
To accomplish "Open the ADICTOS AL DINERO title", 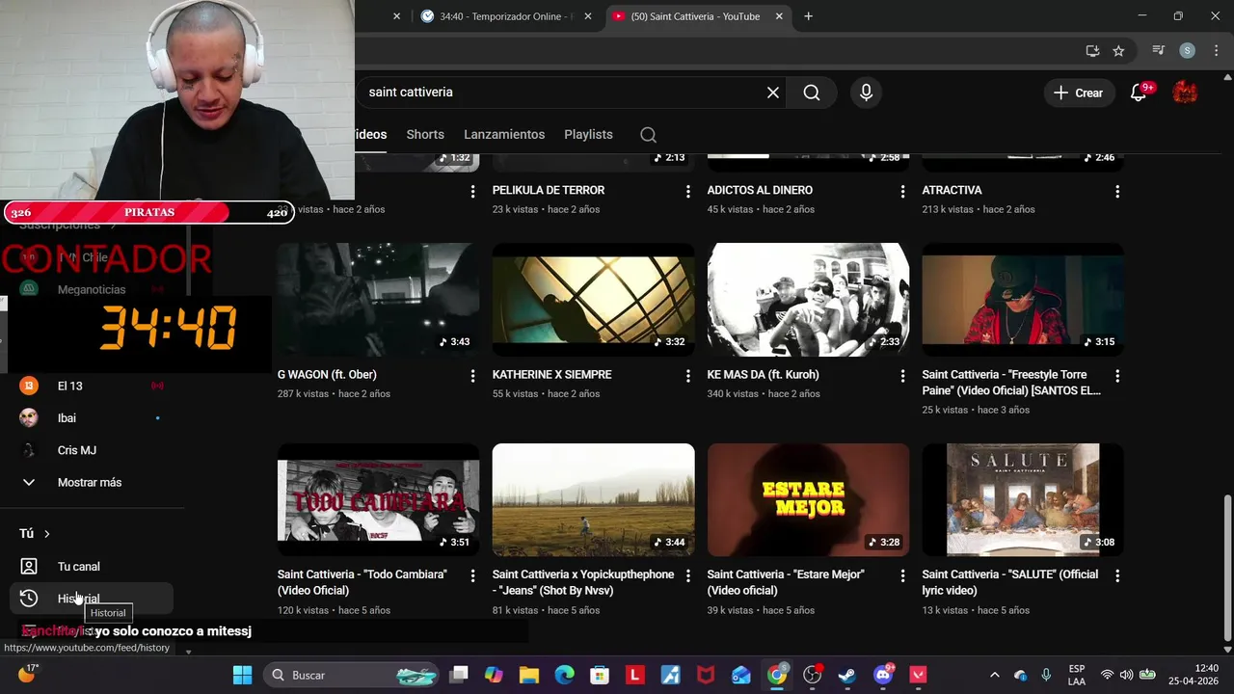I will (x=760, y=191).
